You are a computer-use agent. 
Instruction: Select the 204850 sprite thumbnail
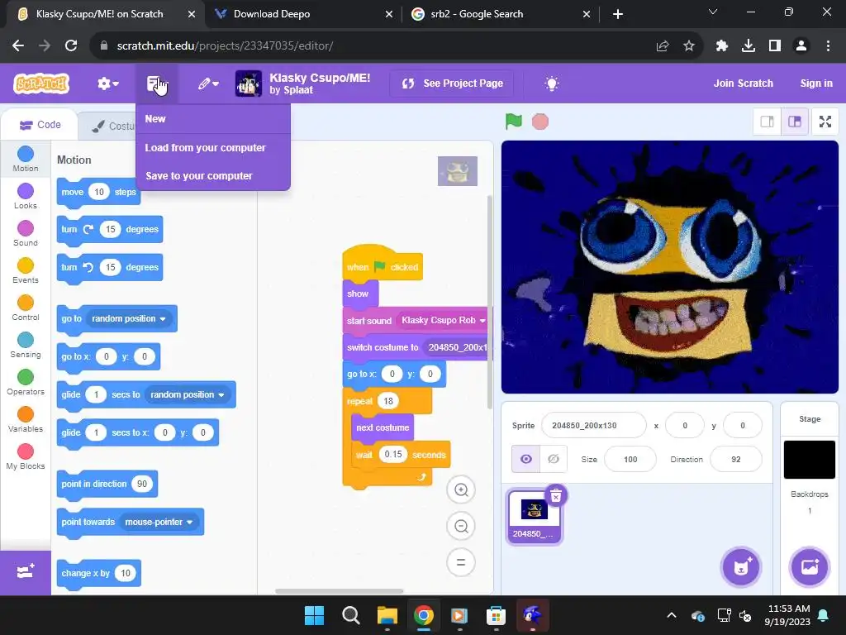click(x=534, y=517)
